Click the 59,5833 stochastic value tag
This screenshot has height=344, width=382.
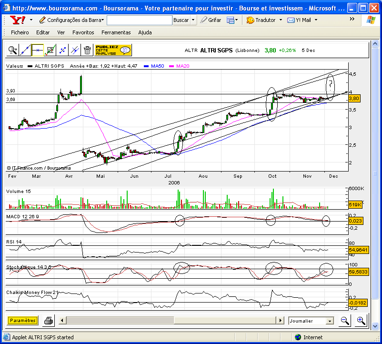[x=358, y=272]
